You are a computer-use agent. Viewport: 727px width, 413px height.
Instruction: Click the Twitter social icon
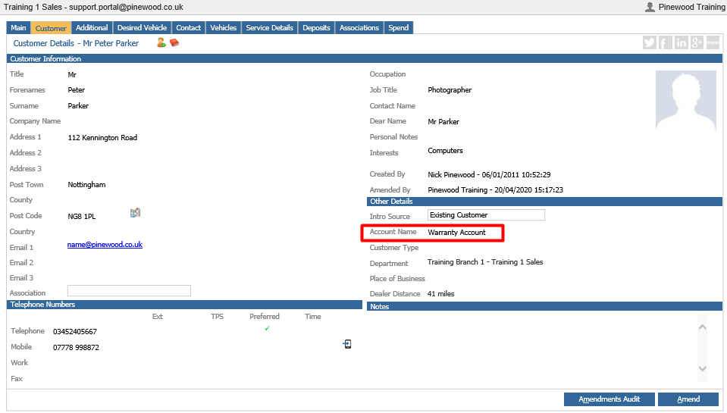coord(650,42)
